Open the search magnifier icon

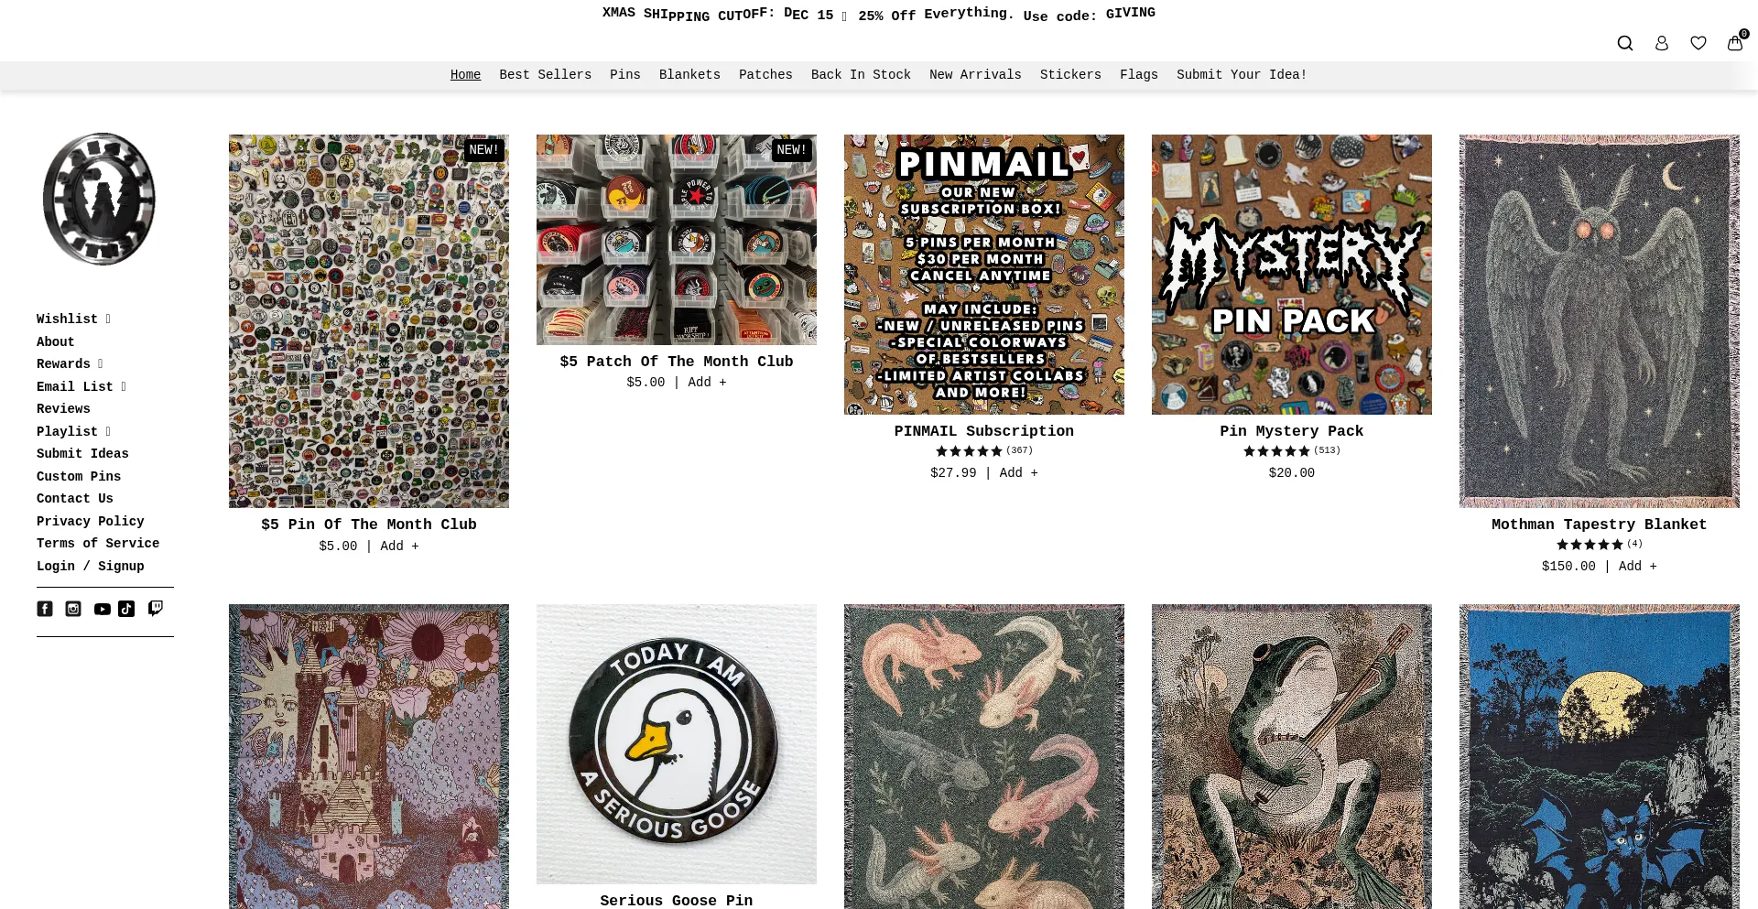tap(1625, 43)
